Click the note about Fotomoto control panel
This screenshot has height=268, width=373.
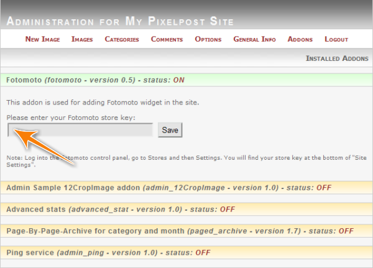pos(186,161)
